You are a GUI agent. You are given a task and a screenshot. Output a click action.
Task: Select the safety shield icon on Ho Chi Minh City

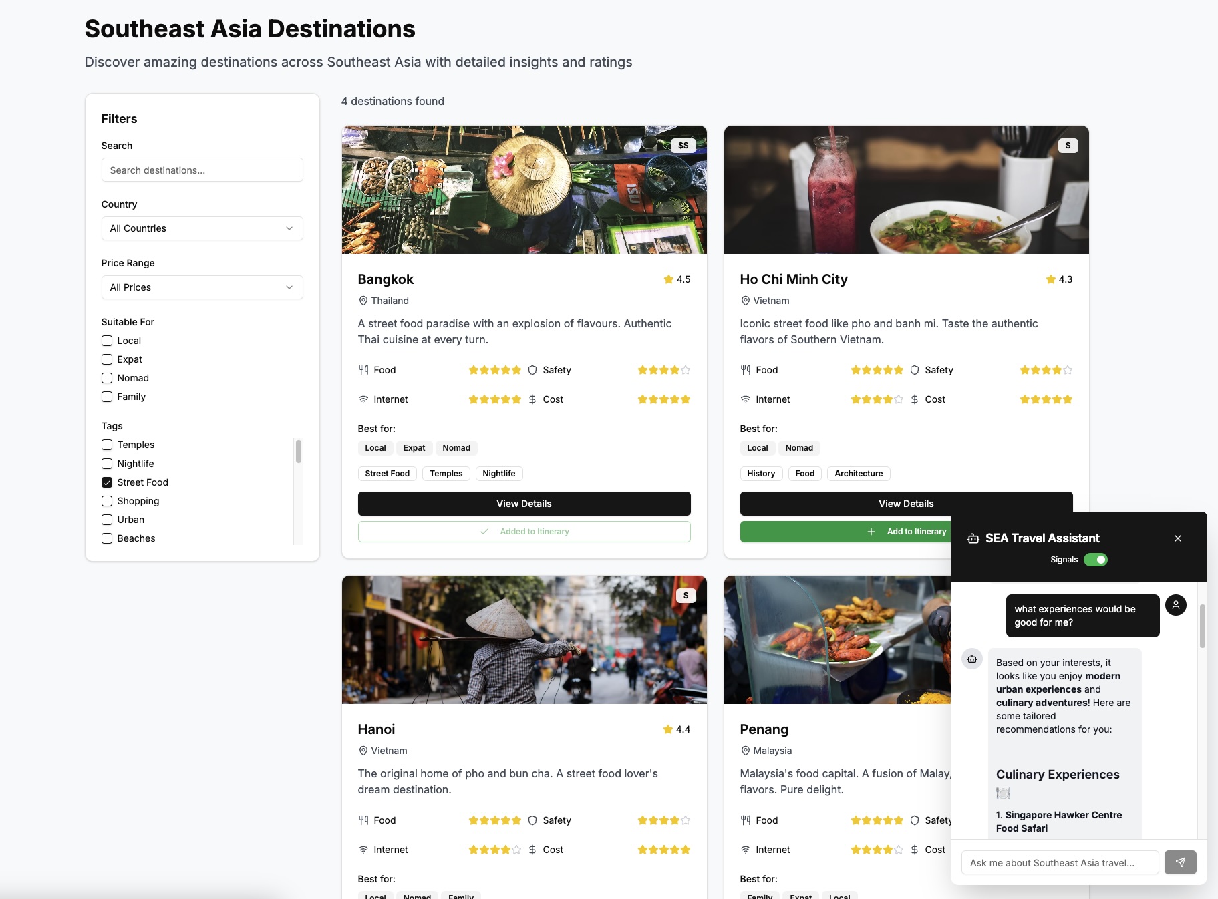913,369
